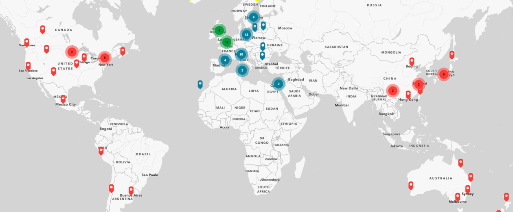The image size is (513, 212).
Task: Select the red pin at Buenos Aires
Action: pos(131,190)
